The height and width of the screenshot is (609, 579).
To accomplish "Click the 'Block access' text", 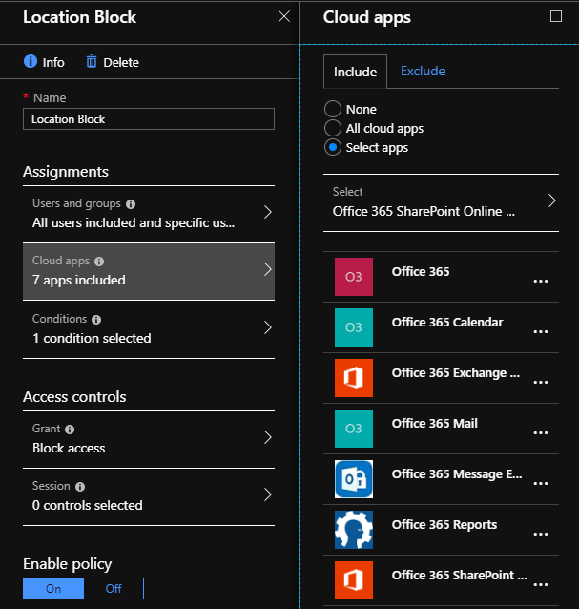I will click(x=69, y=449).
